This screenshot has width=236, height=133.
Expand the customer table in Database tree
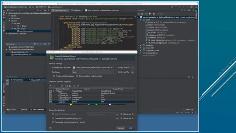click(140, 48)
